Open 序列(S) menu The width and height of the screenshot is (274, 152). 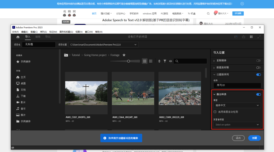[x=43, y=32]
